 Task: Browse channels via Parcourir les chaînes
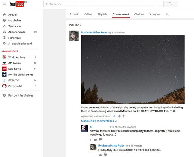tap(21, 95)
